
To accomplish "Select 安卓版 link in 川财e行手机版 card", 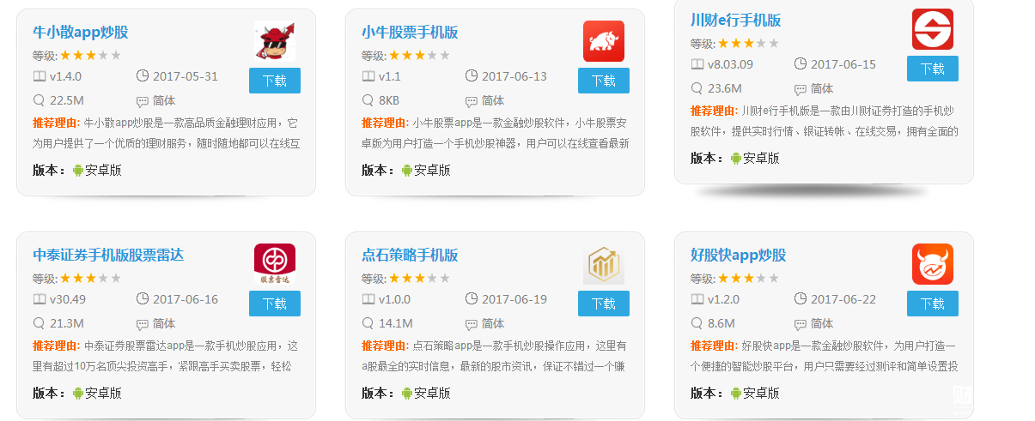I will pyautogui.click(x=761, y=158).
